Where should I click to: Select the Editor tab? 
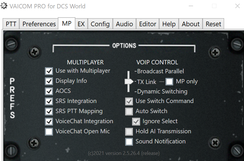(148, 24)
